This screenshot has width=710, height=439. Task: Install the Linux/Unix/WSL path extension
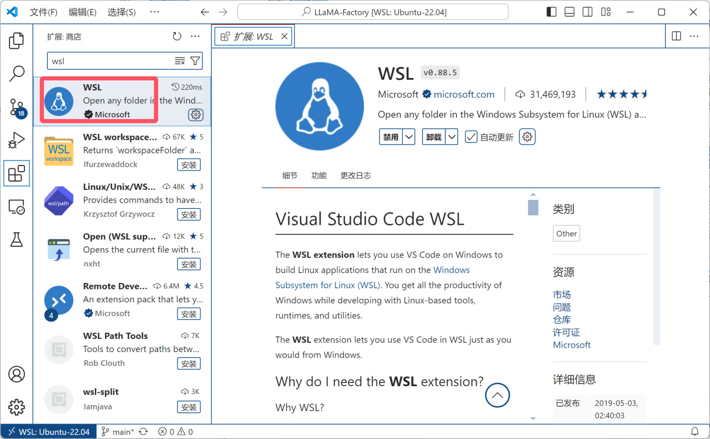click(189, 215)
